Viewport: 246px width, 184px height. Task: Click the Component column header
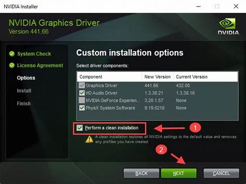[109, 77]
